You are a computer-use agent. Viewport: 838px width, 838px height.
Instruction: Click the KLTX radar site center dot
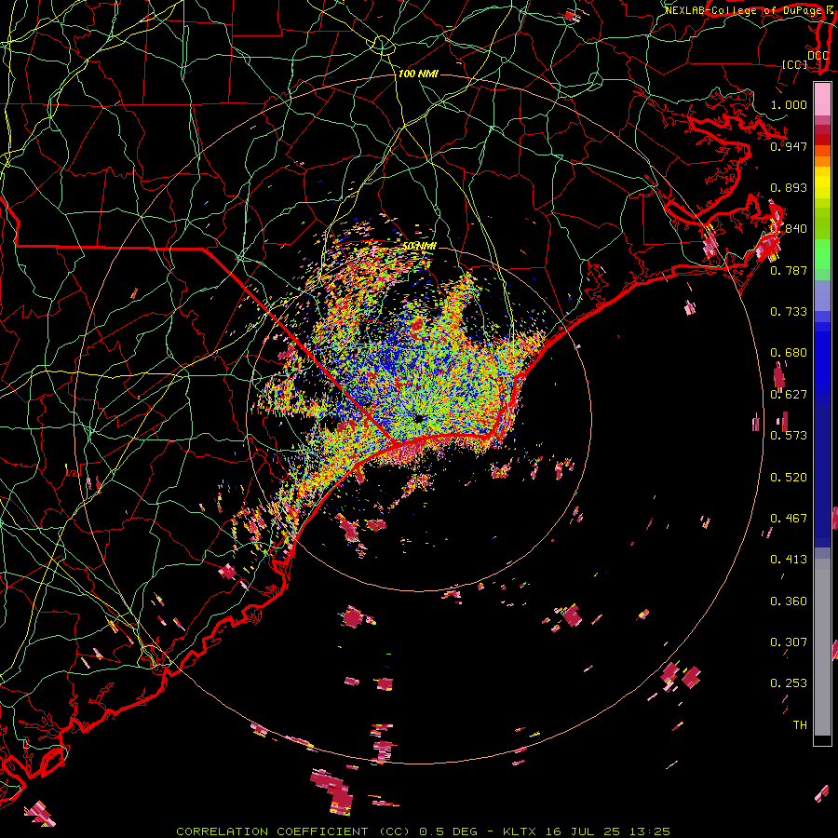tap(420, 418)
